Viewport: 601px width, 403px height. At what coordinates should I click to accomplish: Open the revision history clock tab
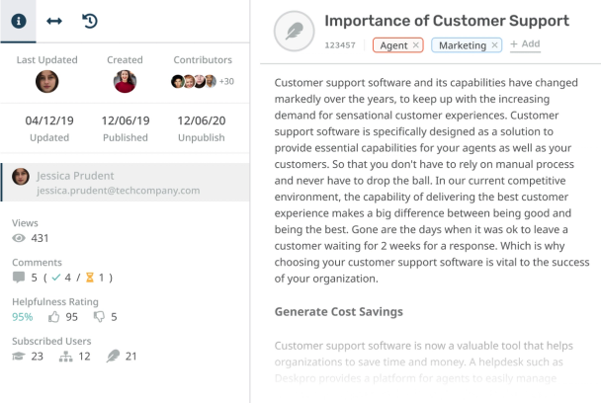(90, 20)
